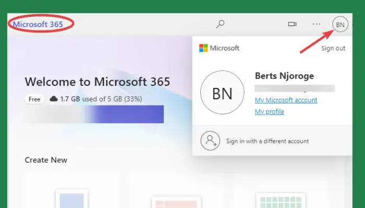Click the video camera meeting icon

pos(292,24)
